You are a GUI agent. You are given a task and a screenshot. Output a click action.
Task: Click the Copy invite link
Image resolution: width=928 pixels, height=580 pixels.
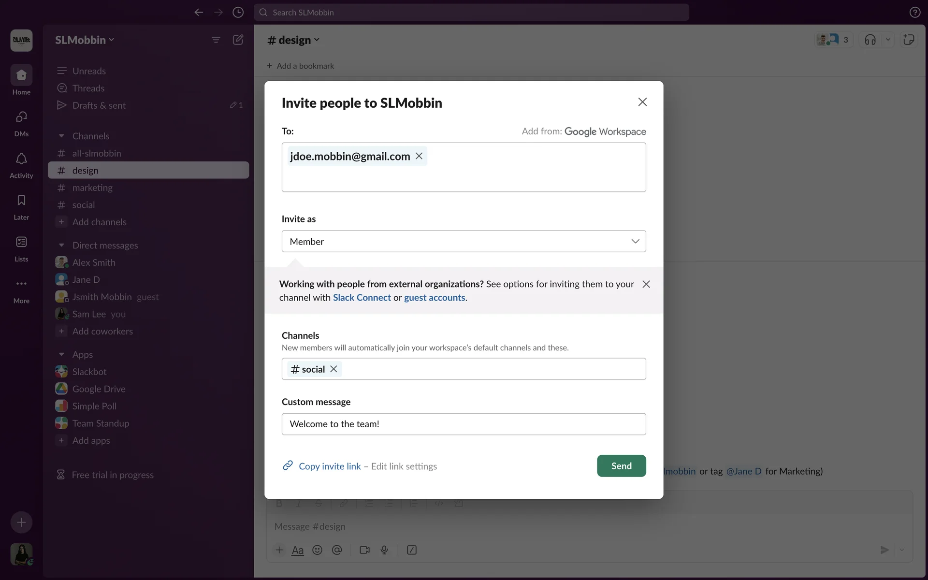point(330,466)
